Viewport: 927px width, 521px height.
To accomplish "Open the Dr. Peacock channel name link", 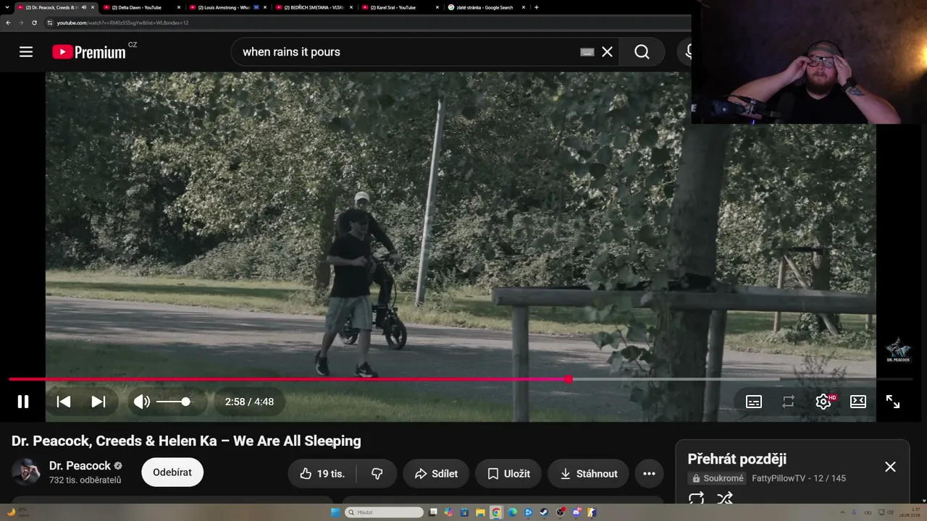I will coord(80,466).
